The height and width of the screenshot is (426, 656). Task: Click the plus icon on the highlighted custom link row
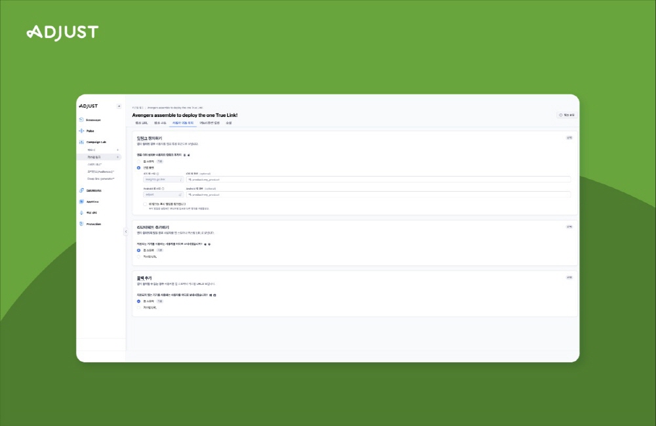pyautogui.click(x=117, y=158)
